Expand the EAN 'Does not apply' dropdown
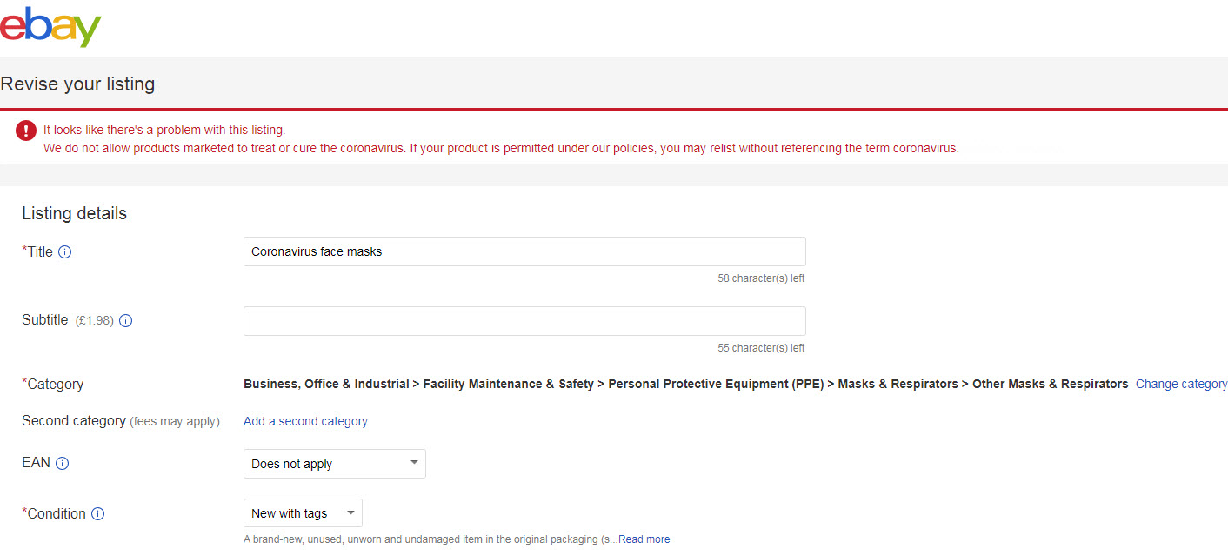This screenshot has height=556, width=1228. click(x=334, y=464)
